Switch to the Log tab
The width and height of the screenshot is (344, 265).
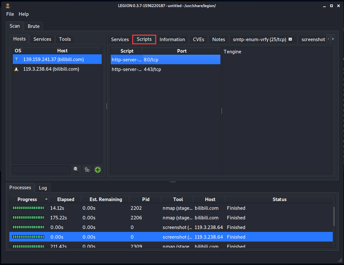(x=43, y=188)
